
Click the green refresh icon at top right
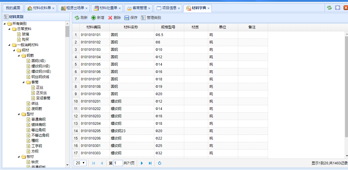(329, 8)
